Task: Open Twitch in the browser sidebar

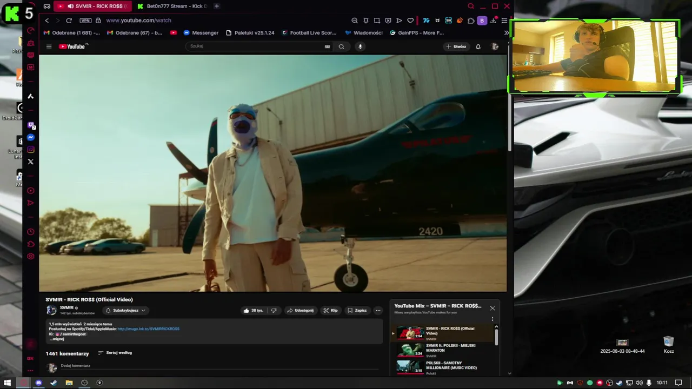Action: point(31,125)
